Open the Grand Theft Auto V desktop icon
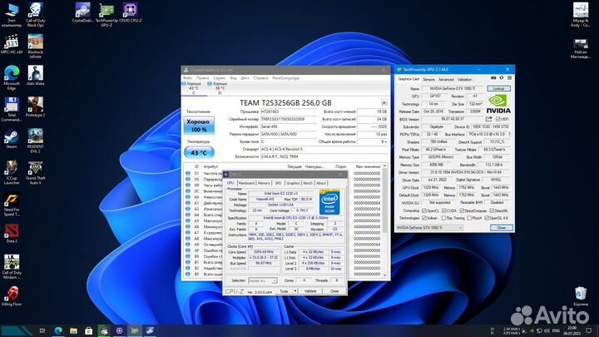Viewport: 599px width, 337px height. point(35,172)
